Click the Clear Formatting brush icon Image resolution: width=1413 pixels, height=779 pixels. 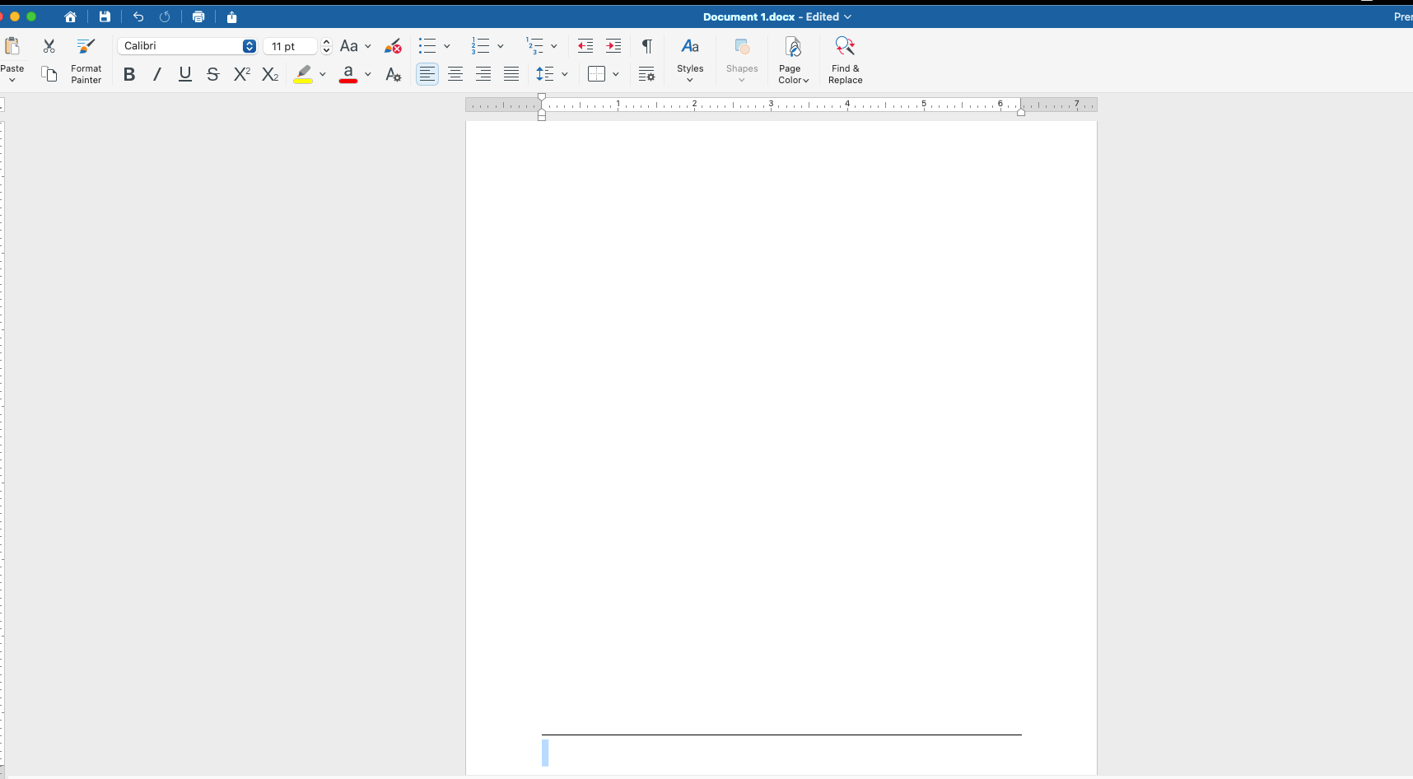[393, 46]
